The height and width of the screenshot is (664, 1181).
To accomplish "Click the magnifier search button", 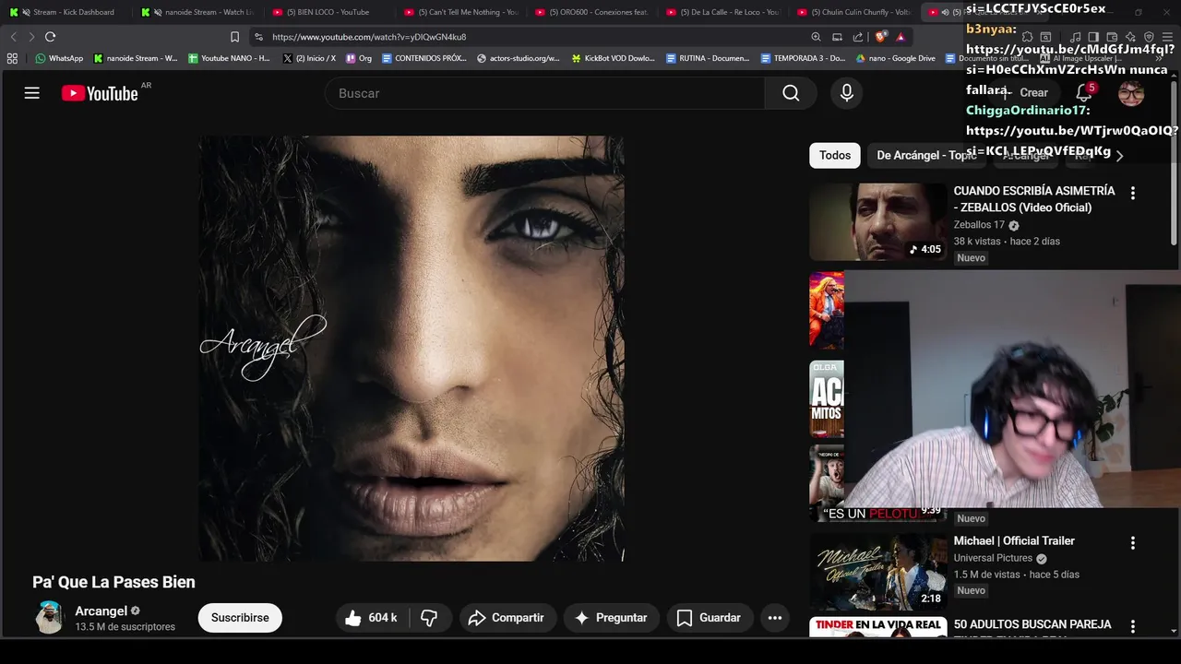I will (x=791, y=93).
